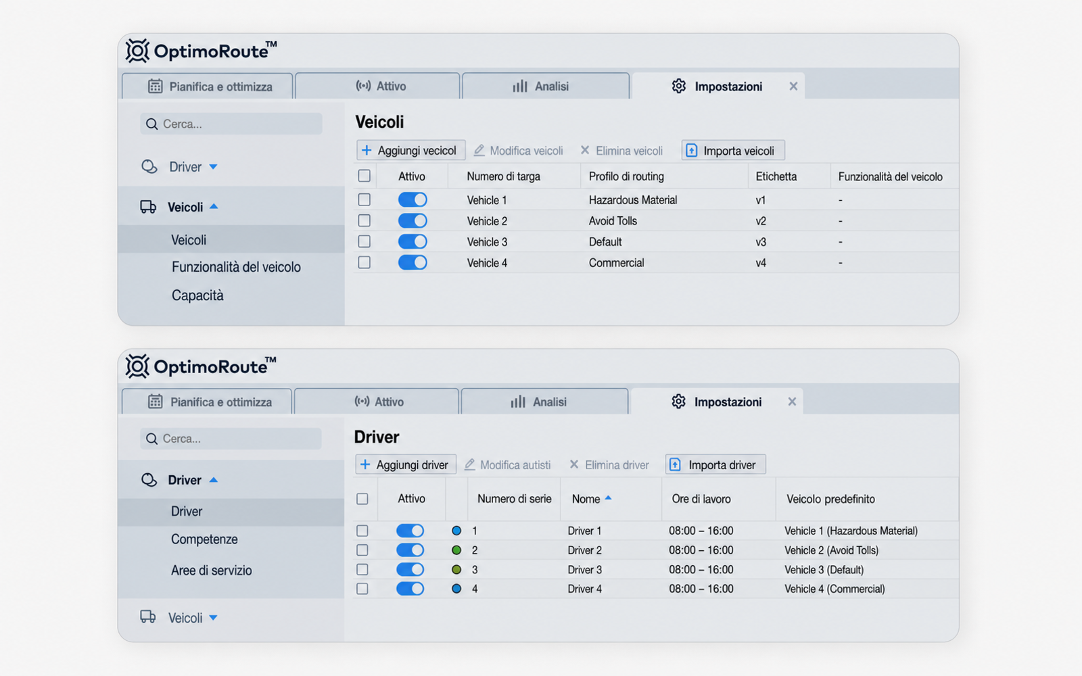Screen dimensions: 1082x676
Task: Click the truck icon next to Veicoli in the top sidebar
Action: (x=148, y=207)
